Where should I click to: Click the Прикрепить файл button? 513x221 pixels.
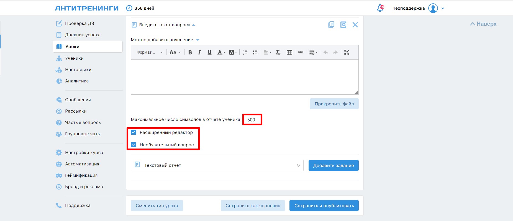[334, 104]
